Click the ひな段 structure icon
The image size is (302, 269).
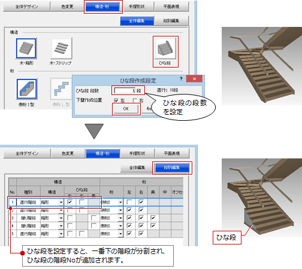165,48
